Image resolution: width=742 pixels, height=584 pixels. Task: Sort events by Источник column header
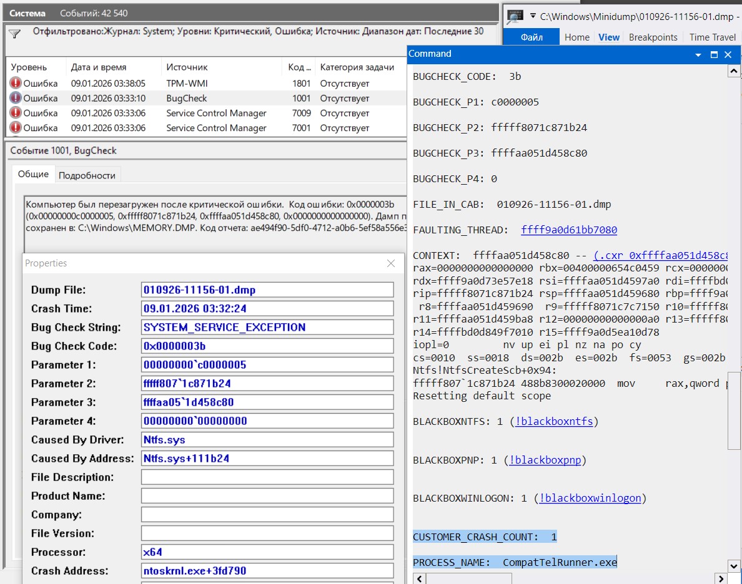tap(187, 67)
